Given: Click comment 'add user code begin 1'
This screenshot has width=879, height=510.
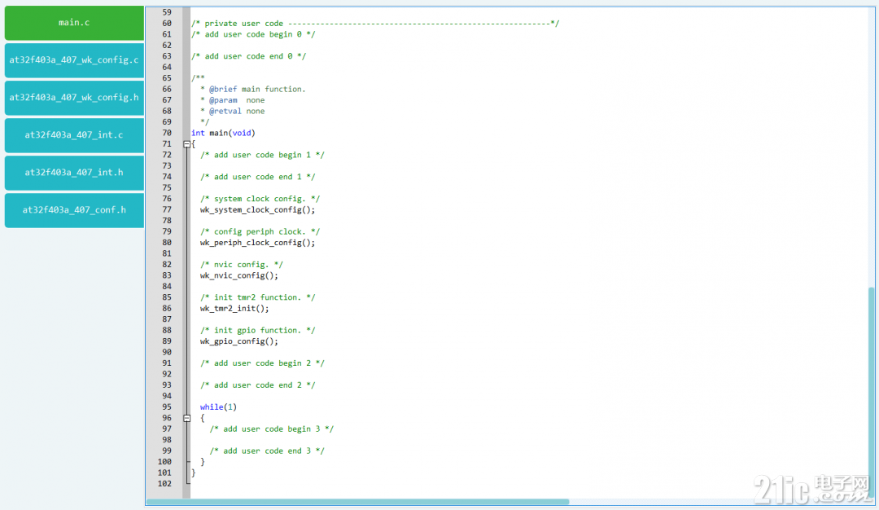Looking at the screenshot, I should click(262, 155).
